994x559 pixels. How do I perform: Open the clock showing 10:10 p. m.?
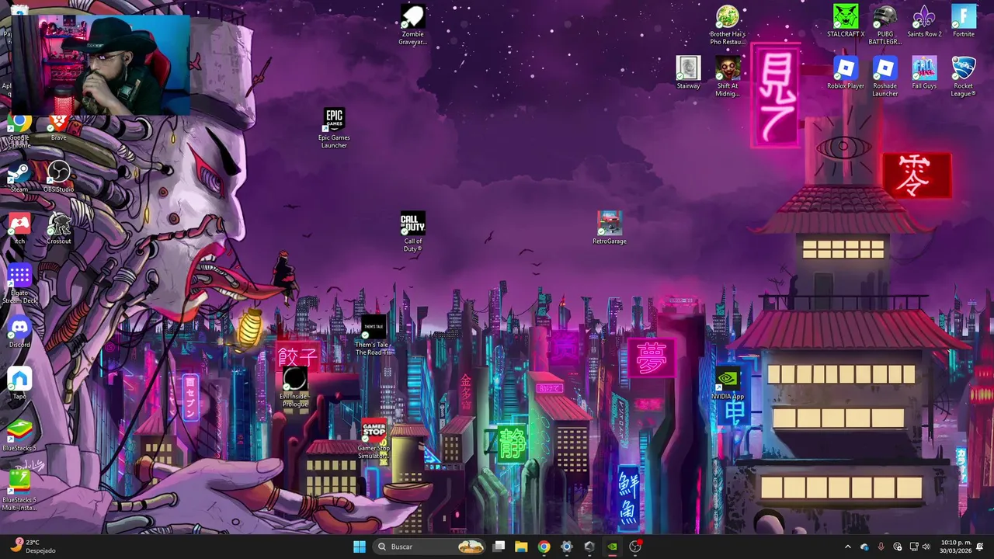[x=956, y=547]
